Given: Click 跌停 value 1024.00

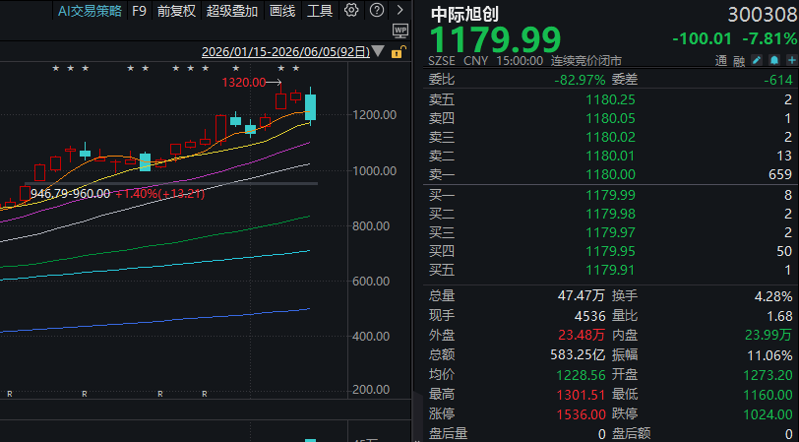Looking at the screenshot, I should tap(768, 414).
